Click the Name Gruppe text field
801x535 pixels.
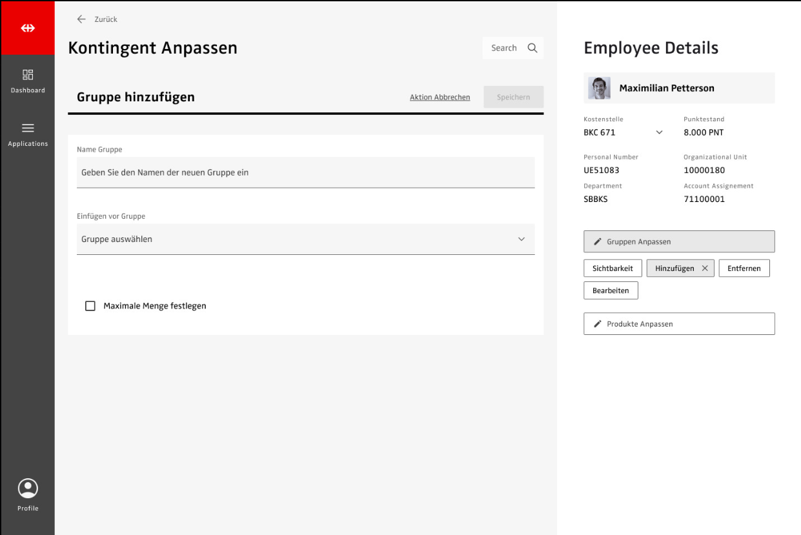[x=305, y=173]
